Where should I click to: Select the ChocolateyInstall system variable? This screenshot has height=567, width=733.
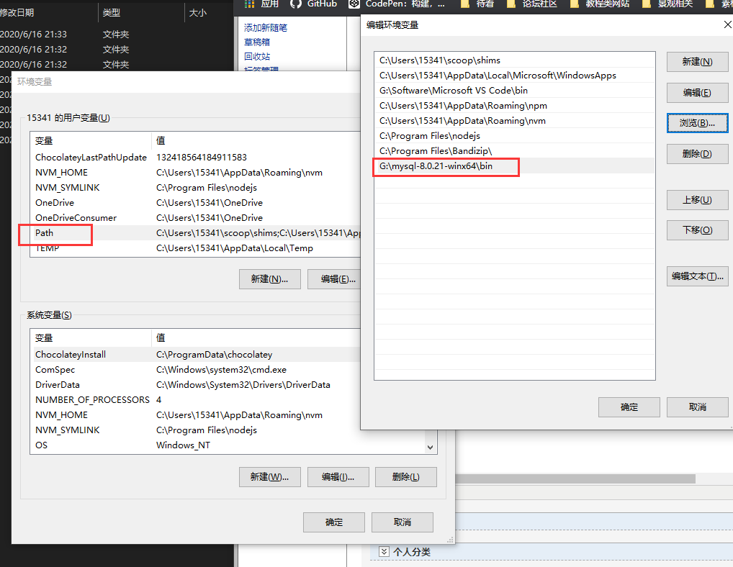[x=197, y=355]
